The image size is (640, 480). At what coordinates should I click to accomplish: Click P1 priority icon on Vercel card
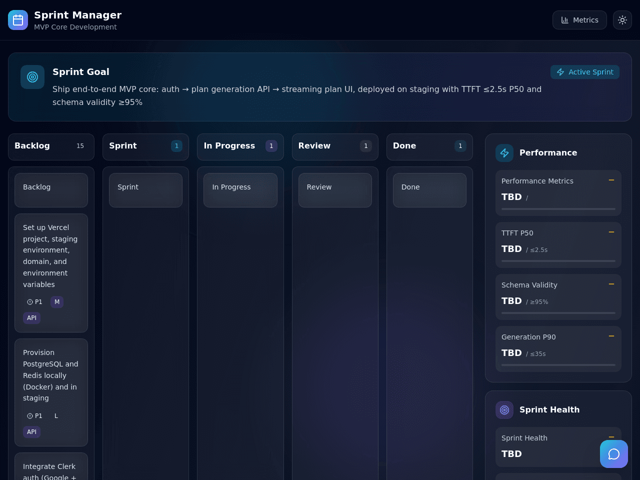coord(30,302)
